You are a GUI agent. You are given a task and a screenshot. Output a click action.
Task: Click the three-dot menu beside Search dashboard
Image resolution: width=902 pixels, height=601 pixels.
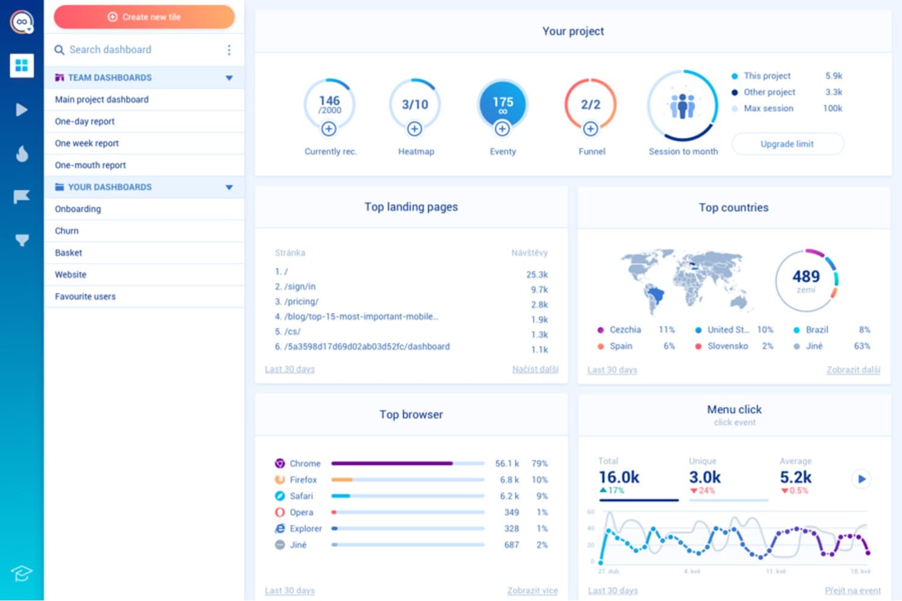point(229,50)
